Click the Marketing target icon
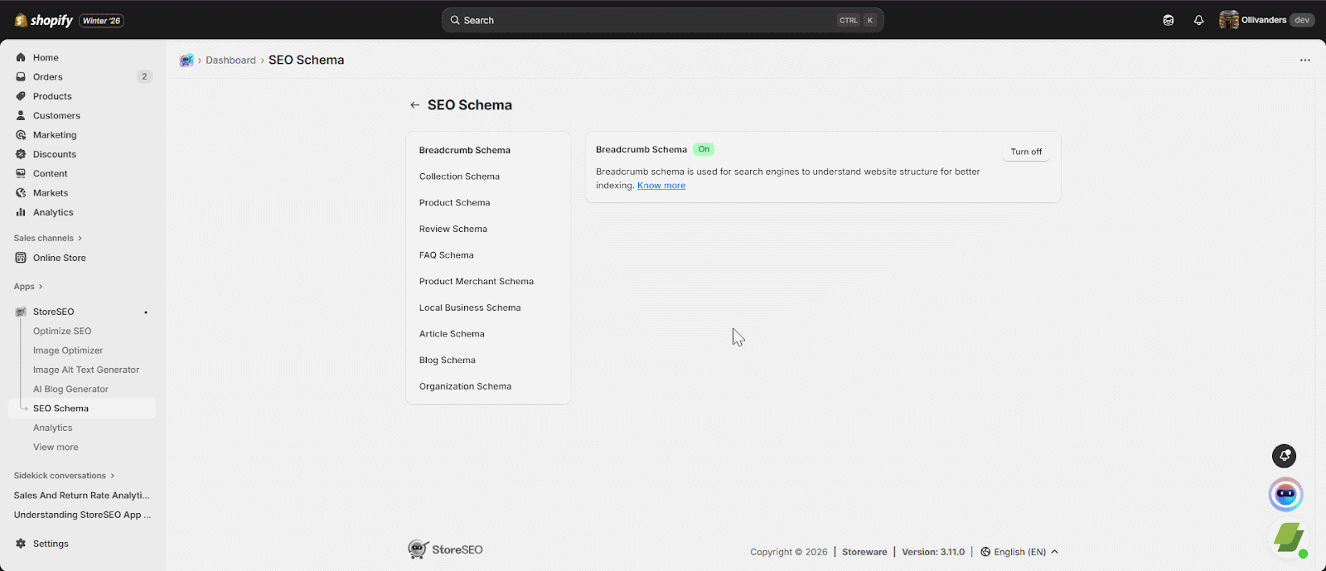 pos(21,135)
